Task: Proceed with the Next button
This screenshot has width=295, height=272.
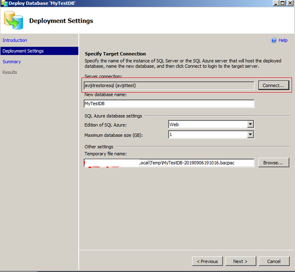Action: point(240,261)
